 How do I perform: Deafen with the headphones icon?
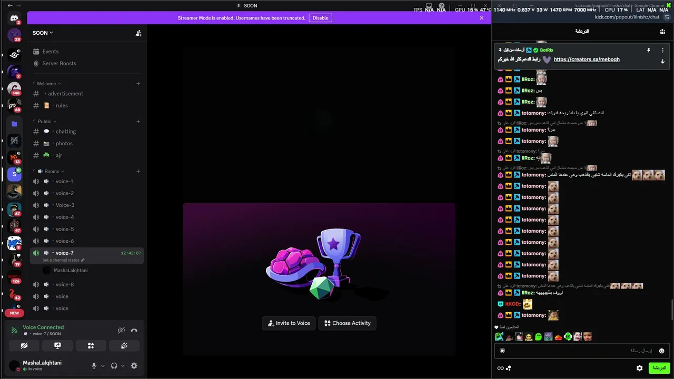pos(114,366)
